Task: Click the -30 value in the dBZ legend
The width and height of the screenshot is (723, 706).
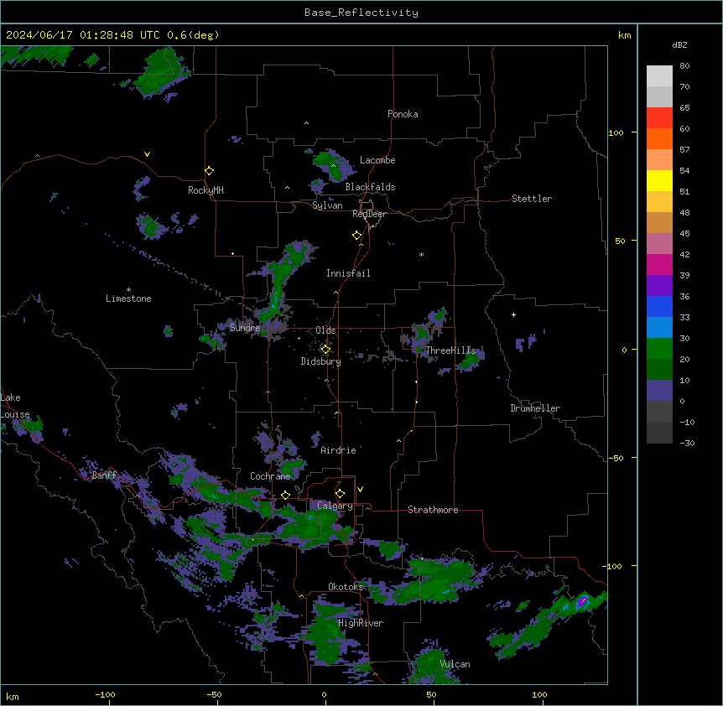Action: point(687,443)
